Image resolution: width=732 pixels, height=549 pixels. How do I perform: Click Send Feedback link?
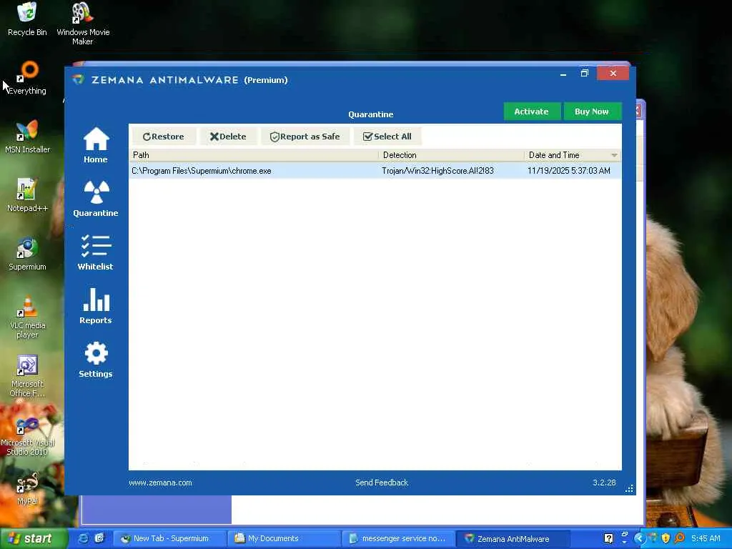coord(382,483)
